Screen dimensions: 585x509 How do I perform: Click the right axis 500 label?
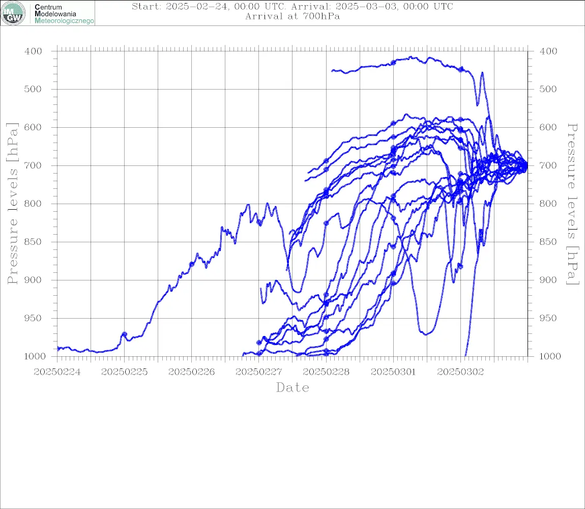coord(548,89)
